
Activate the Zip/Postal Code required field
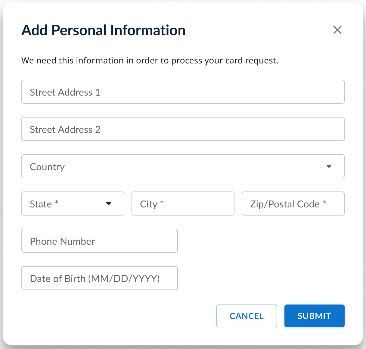coord(293,204)
